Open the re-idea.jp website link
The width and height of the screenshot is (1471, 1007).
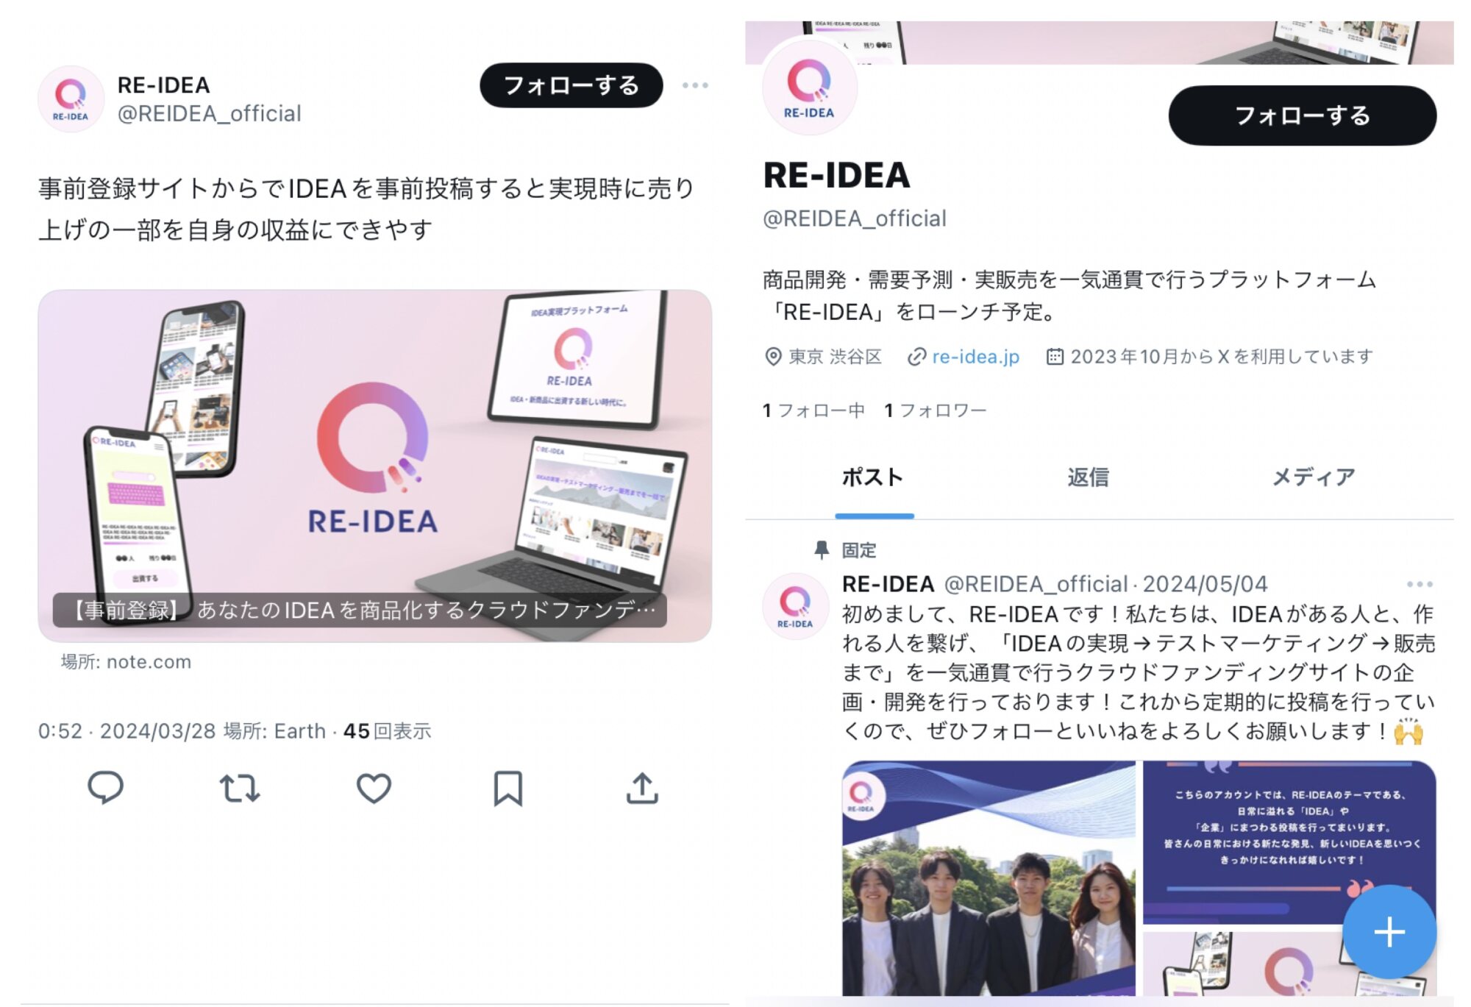(975, 357)
